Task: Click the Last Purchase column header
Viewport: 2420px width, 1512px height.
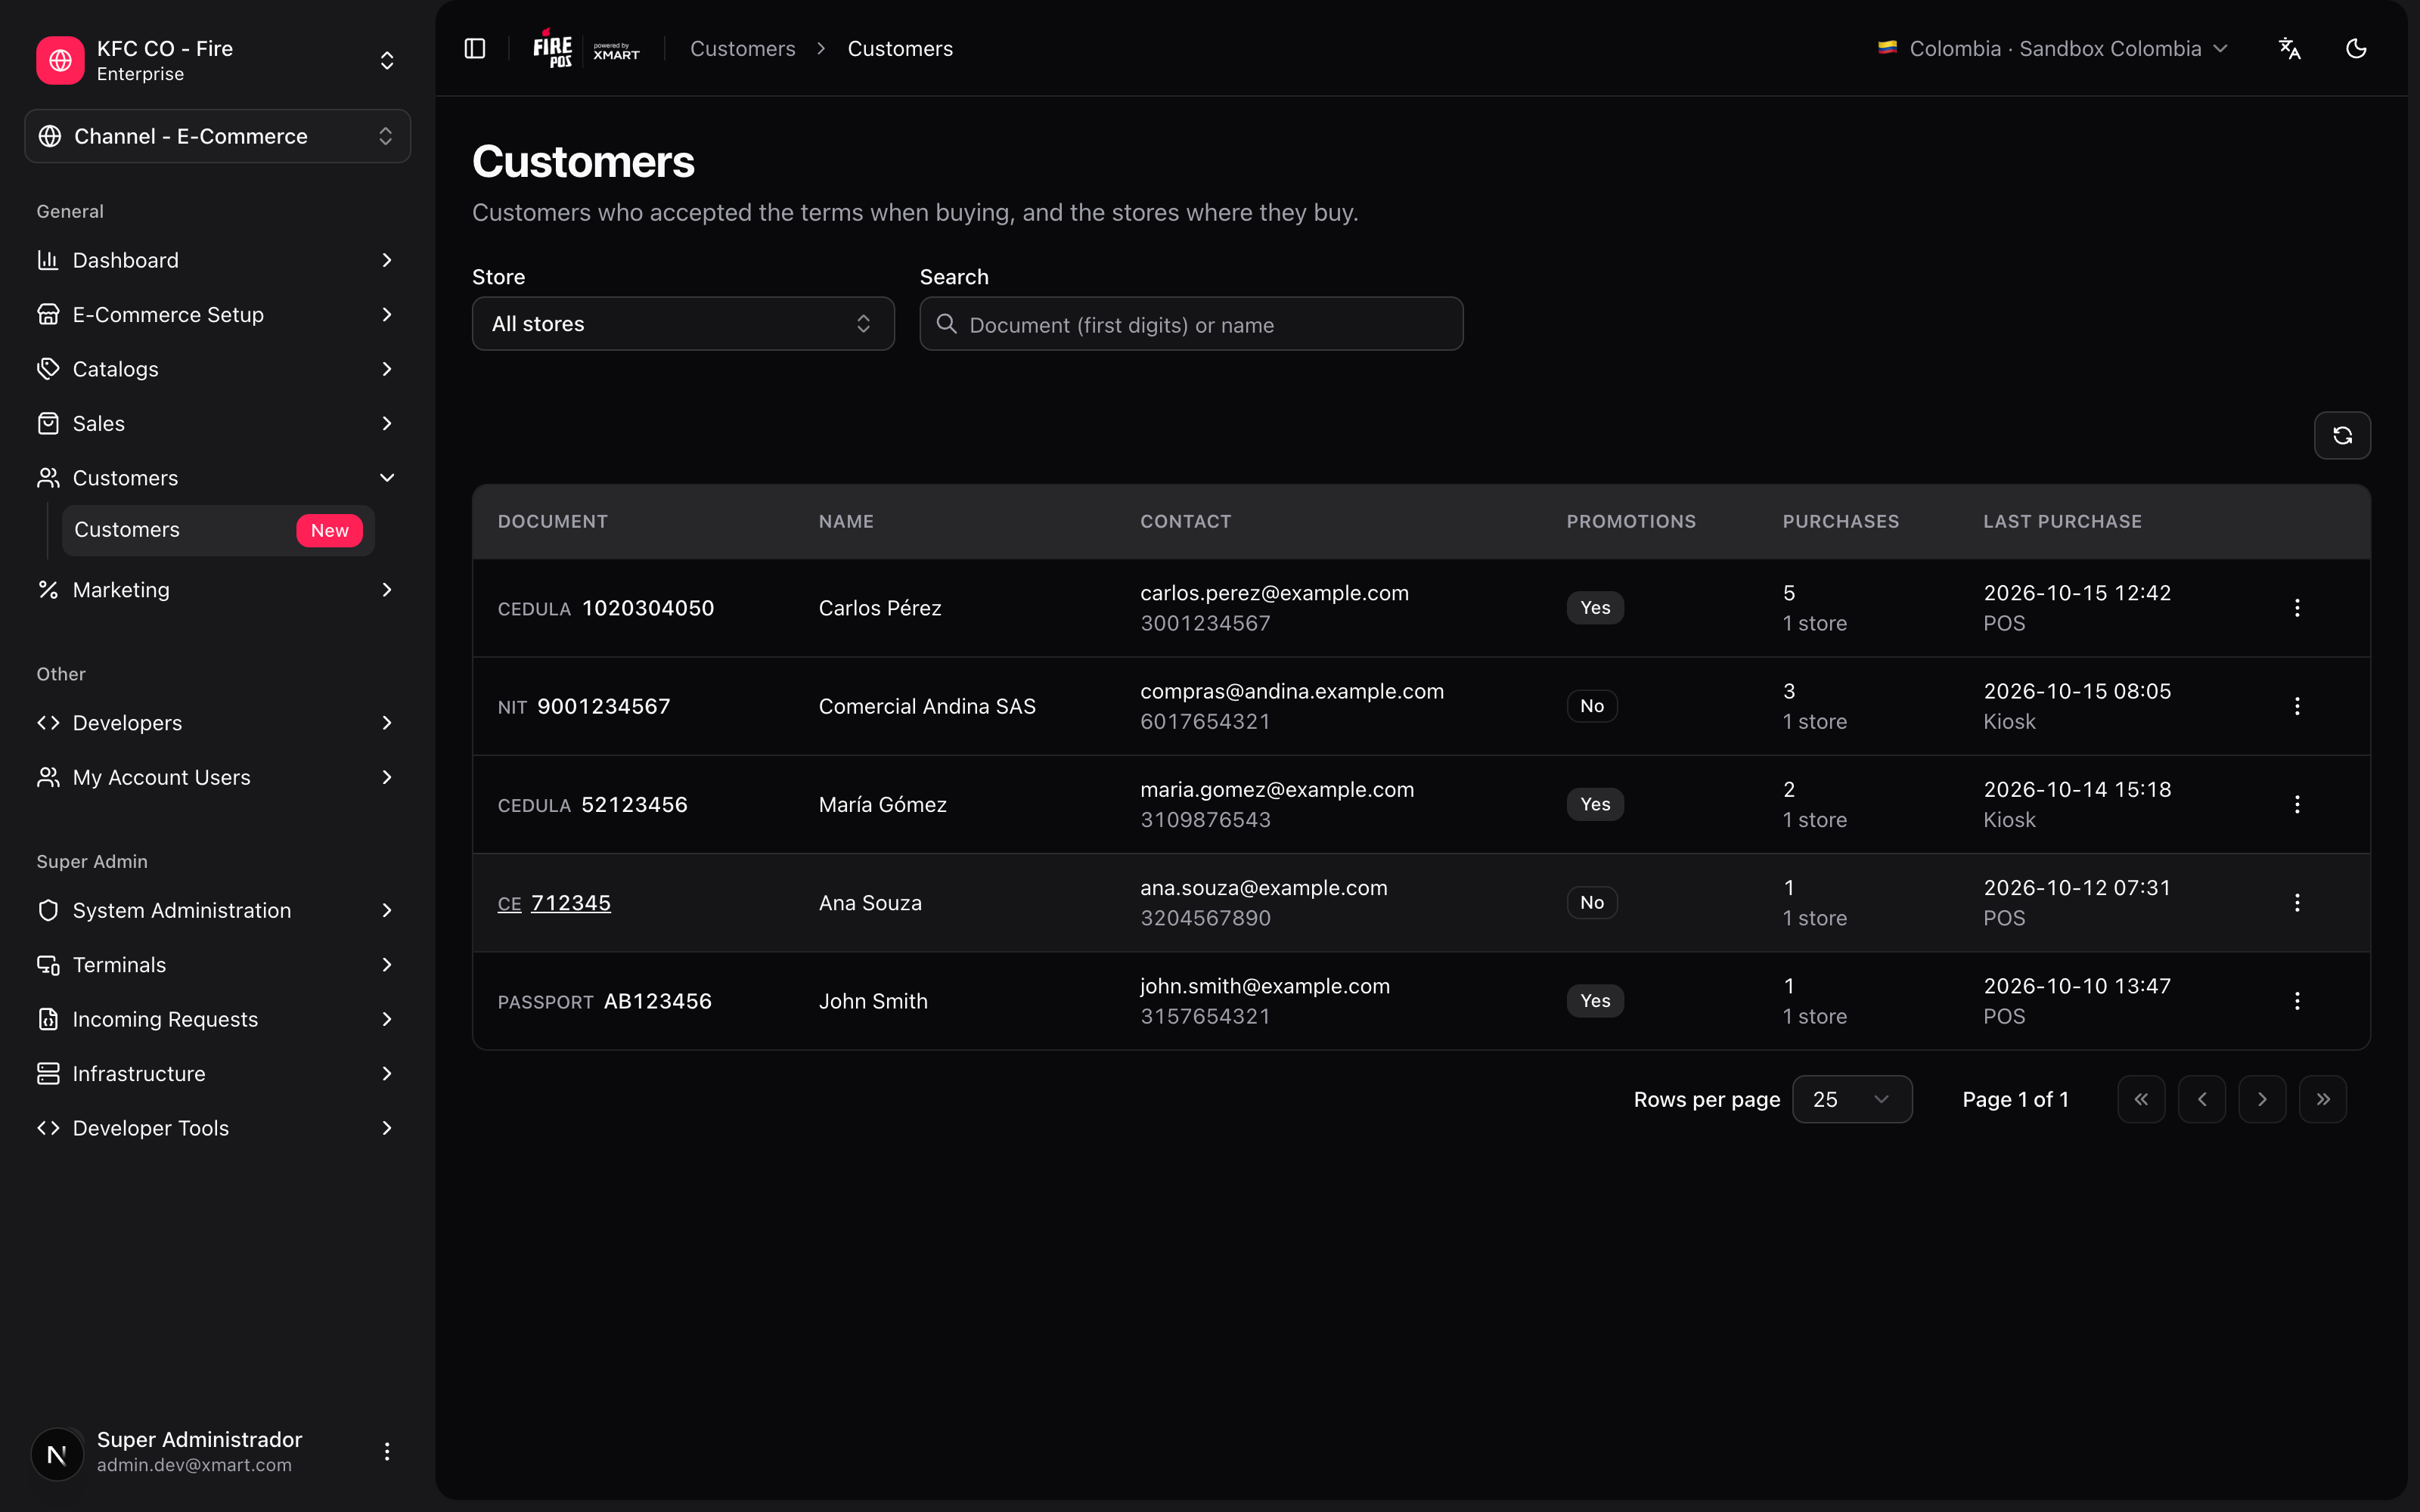Action: (x=2062, y=521)
